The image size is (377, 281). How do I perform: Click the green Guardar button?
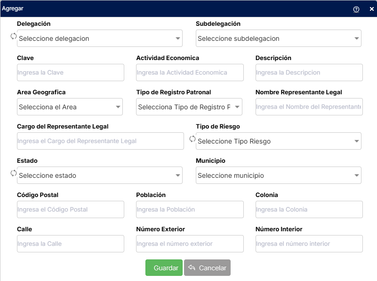164,267
